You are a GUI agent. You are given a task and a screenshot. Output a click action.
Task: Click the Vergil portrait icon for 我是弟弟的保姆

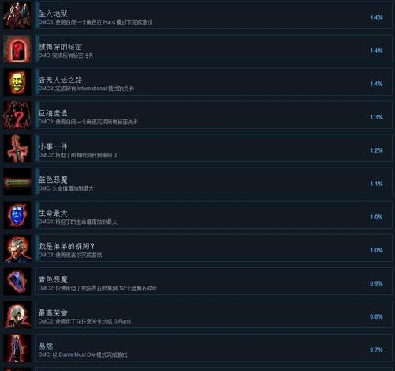(x=17, y=248)
